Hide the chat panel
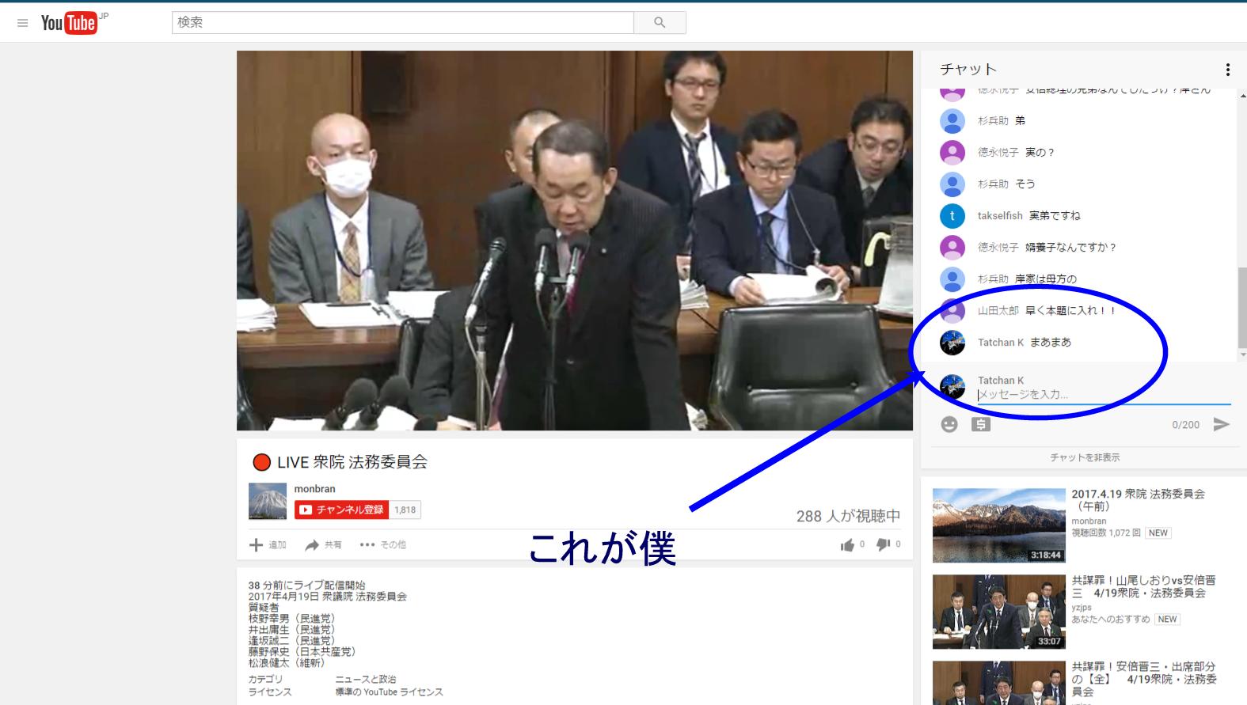Image resolution: width=1247 pixels, height=705 pixels. click(x=1084, y=457)
